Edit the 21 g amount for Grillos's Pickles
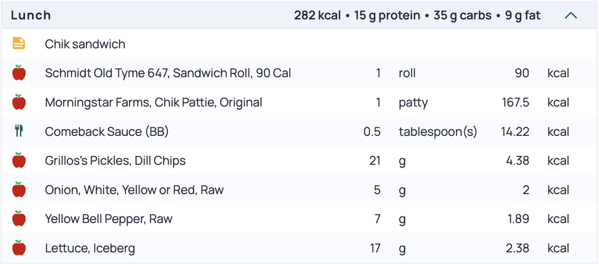Screen dimensions: 599x264 coord(374,160)
